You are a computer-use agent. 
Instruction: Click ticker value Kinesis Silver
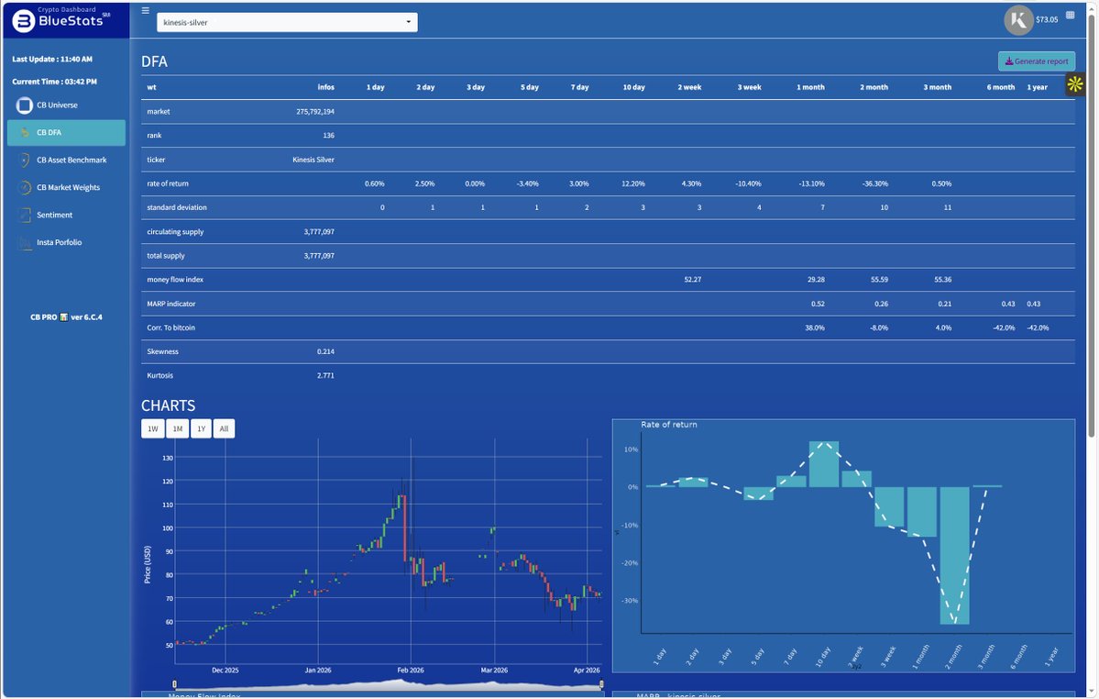coord(313,160)
